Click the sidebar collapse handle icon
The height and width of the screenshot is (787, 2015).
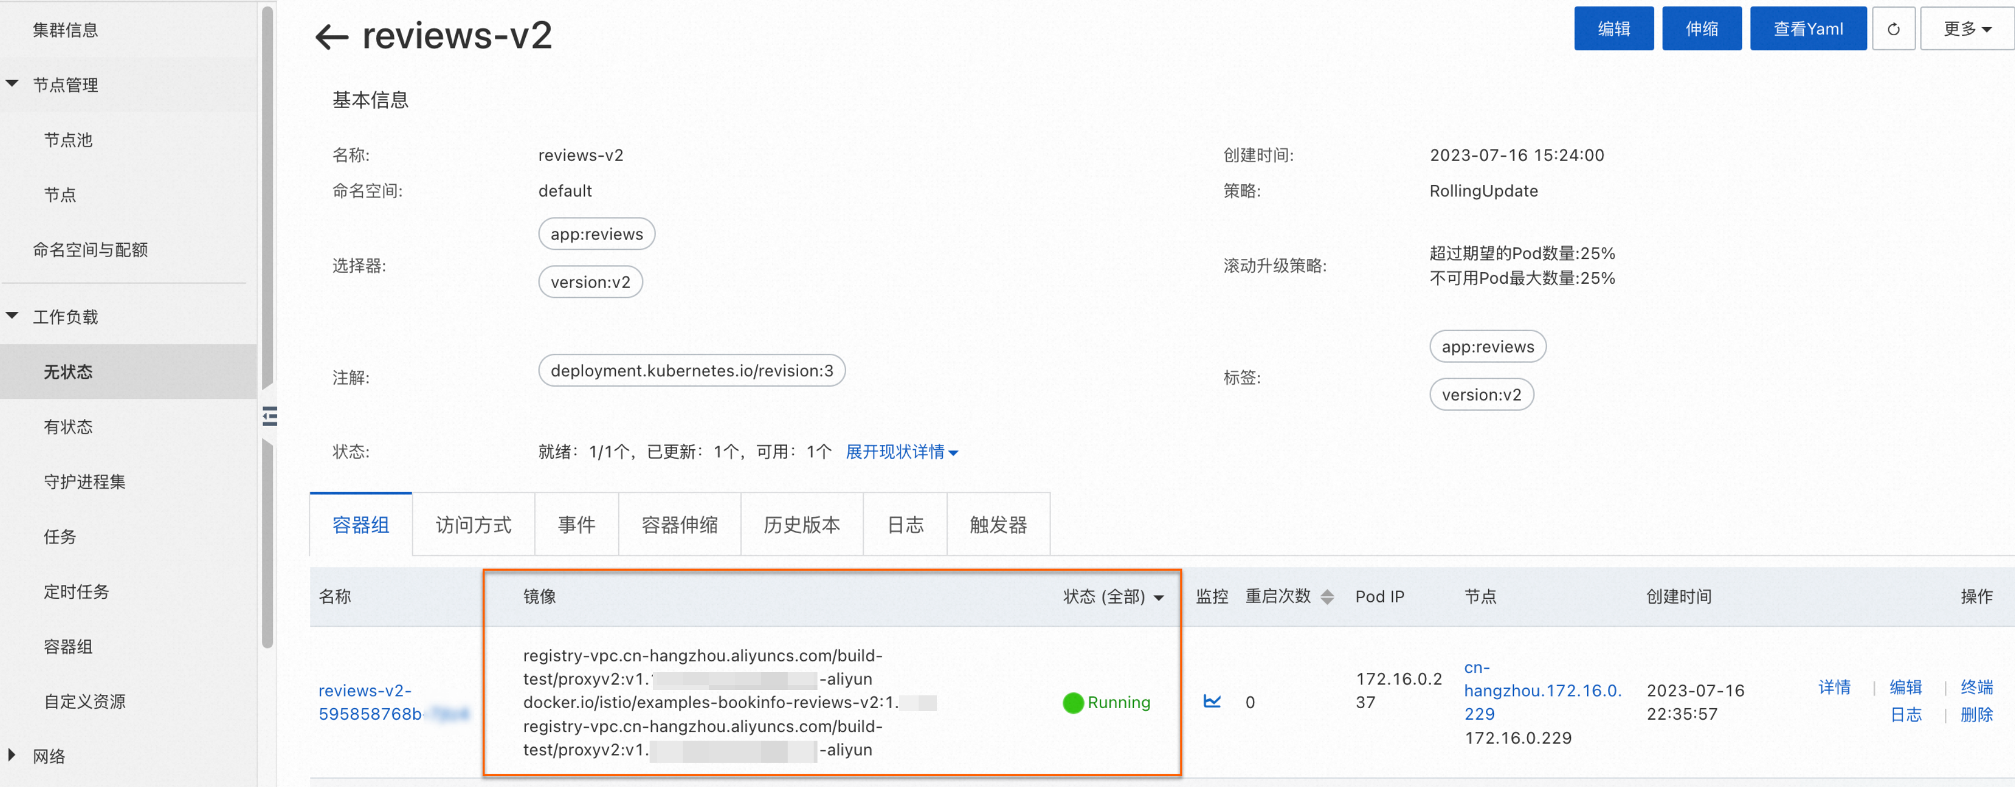[270, 416]
